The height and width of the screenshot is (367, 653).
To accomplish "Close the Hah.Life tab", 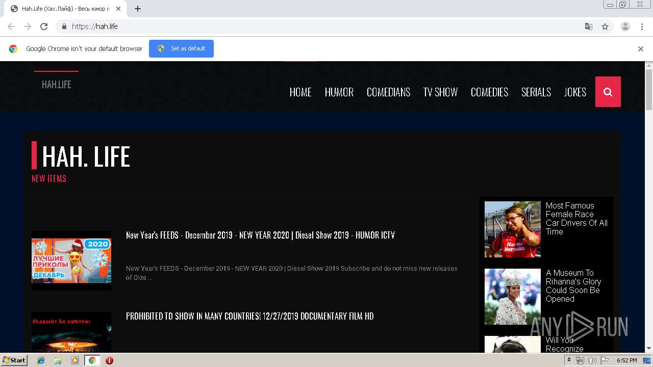I will point(118,9).
